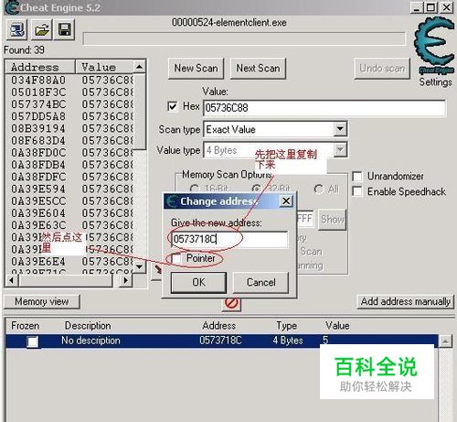Open Memory view
This screenshot has width=457, height=422.
[x=42, y=301]
